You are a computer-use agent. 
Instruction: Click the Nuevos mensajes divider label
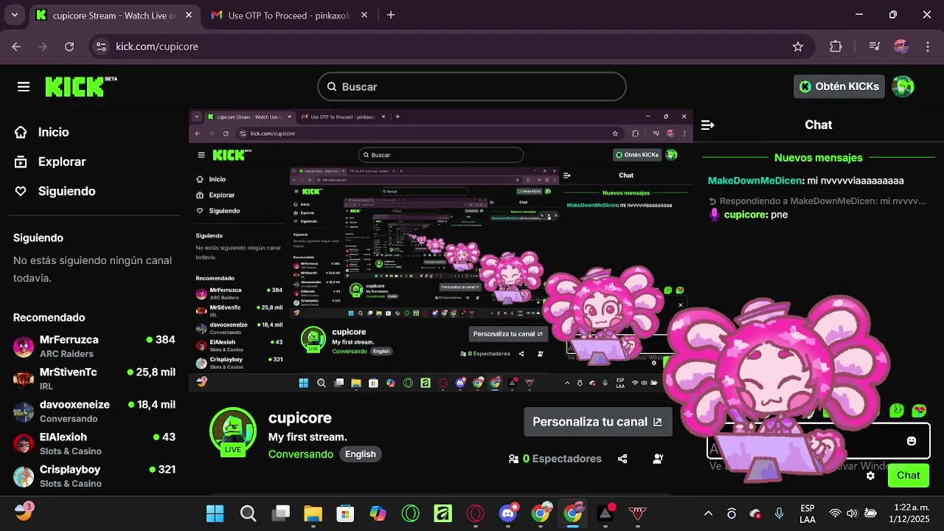point(818,158)
